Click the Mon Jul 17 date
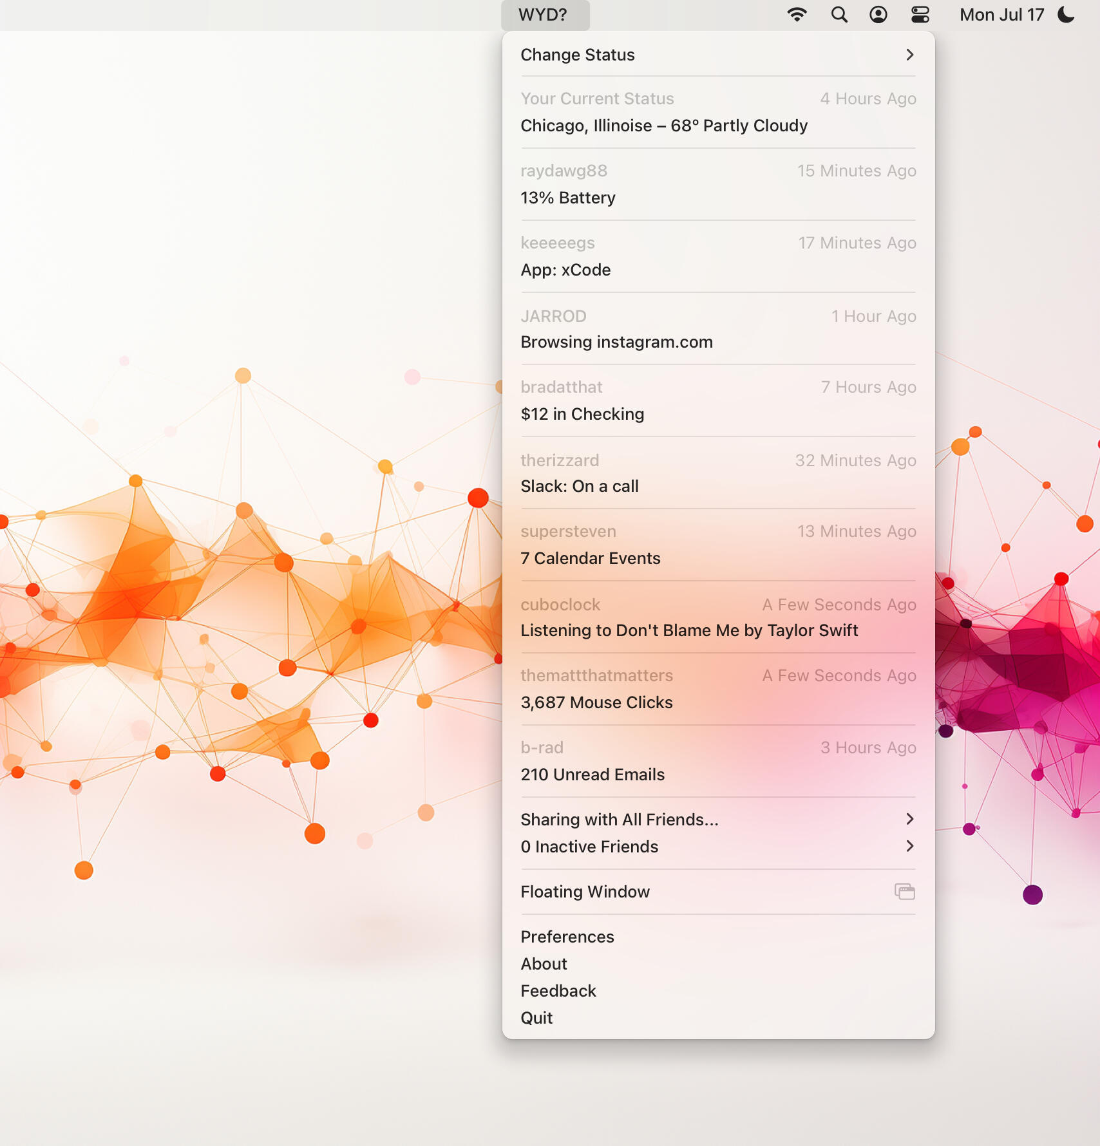This screenshot has width=1100, height=1146. click(x=1001, y=15)
